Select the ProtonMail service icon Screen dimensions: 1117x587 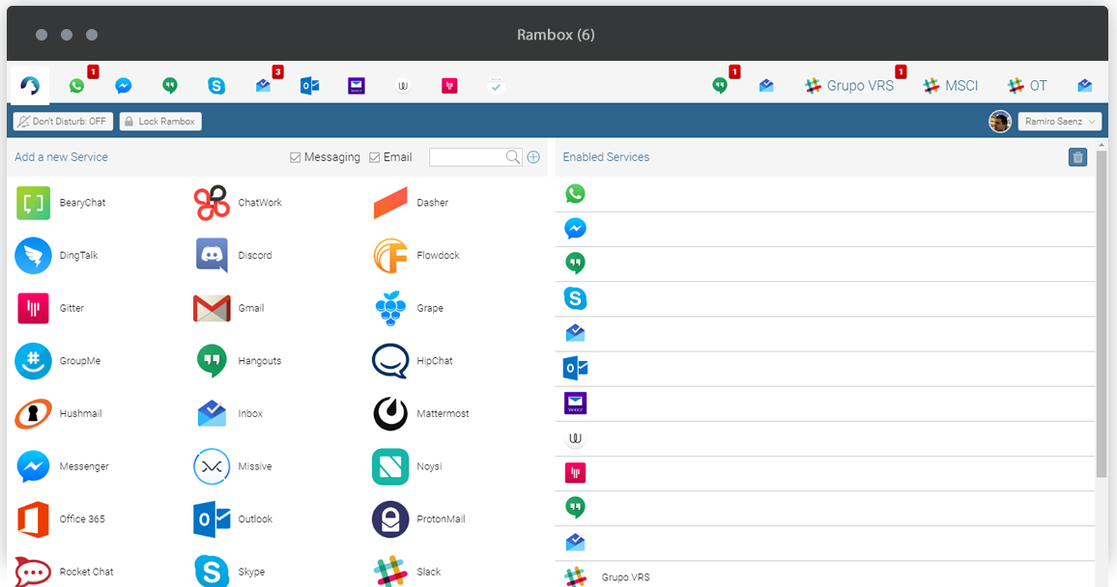[390, 519]
